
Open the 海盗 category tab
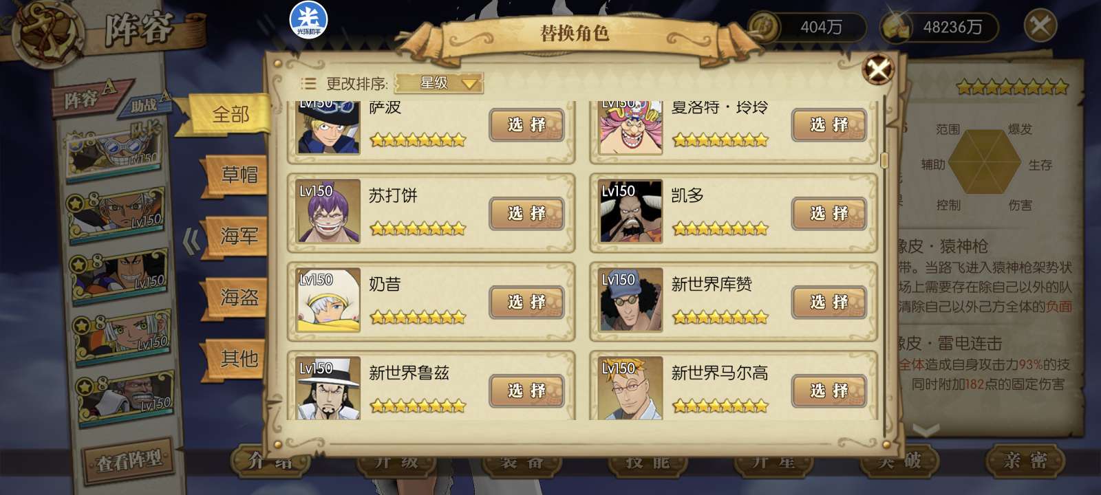(x=238, y=297)
